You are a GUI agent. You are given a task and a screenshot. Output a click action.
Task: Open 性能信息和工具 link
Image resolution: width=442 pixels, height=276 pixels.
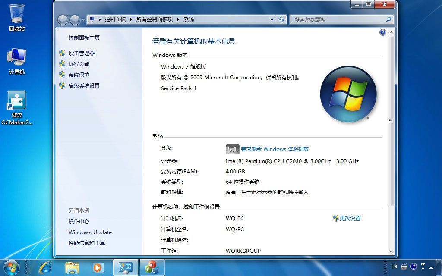[x=87, y=243]
